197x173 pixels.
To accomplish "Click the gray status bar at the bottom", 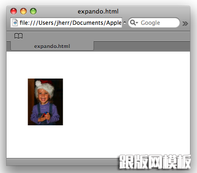I will click(x=62, y=162).
